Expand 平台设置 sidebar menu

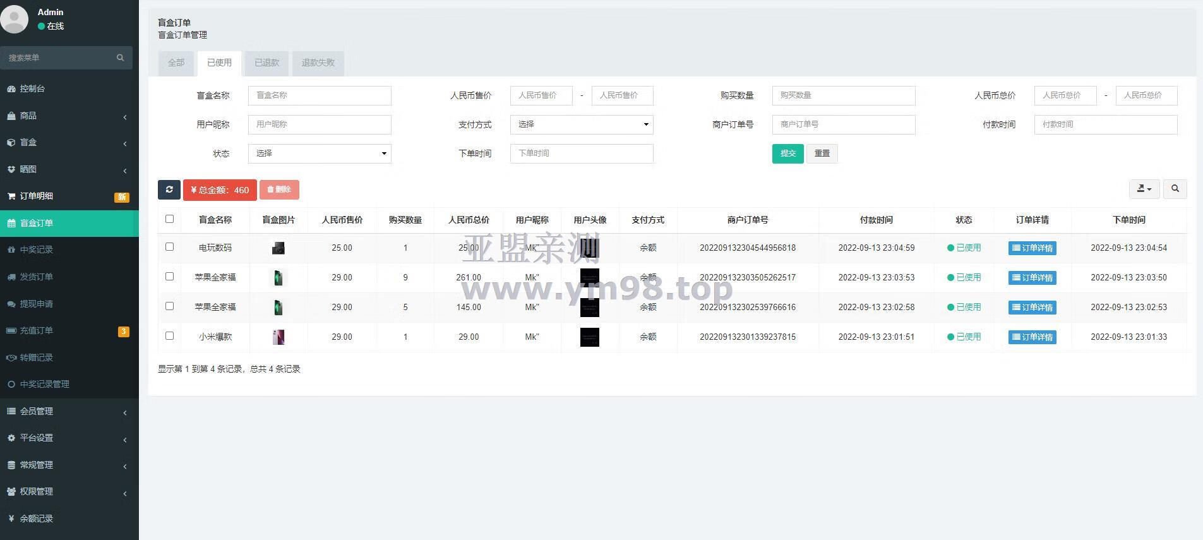click(69, 438)
